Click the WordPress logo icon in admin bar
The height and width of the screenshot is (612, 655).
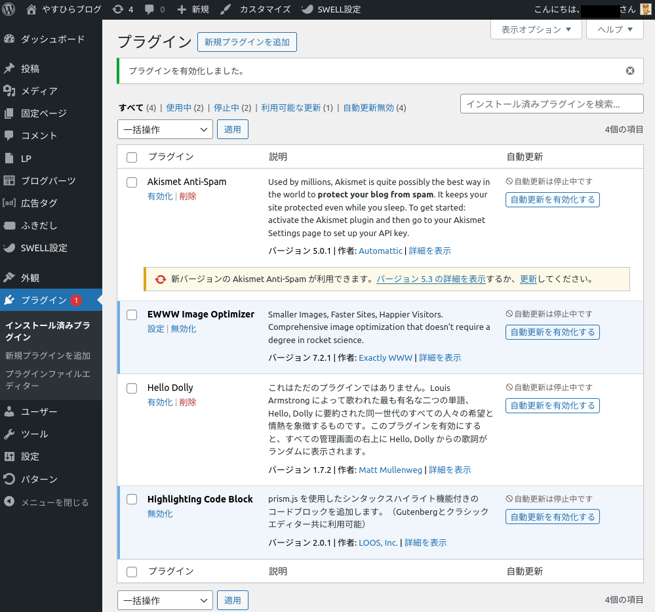coord(10,9)
